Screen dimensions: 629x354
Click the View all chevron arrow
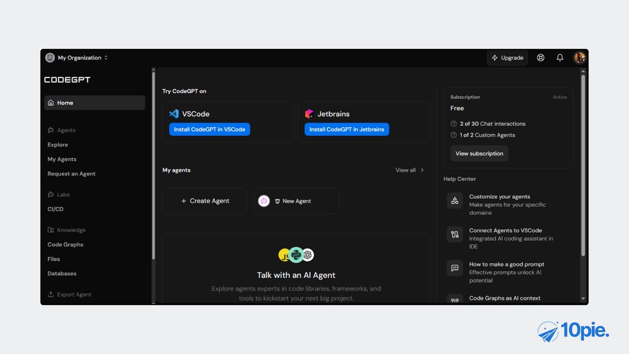[422, 170]
